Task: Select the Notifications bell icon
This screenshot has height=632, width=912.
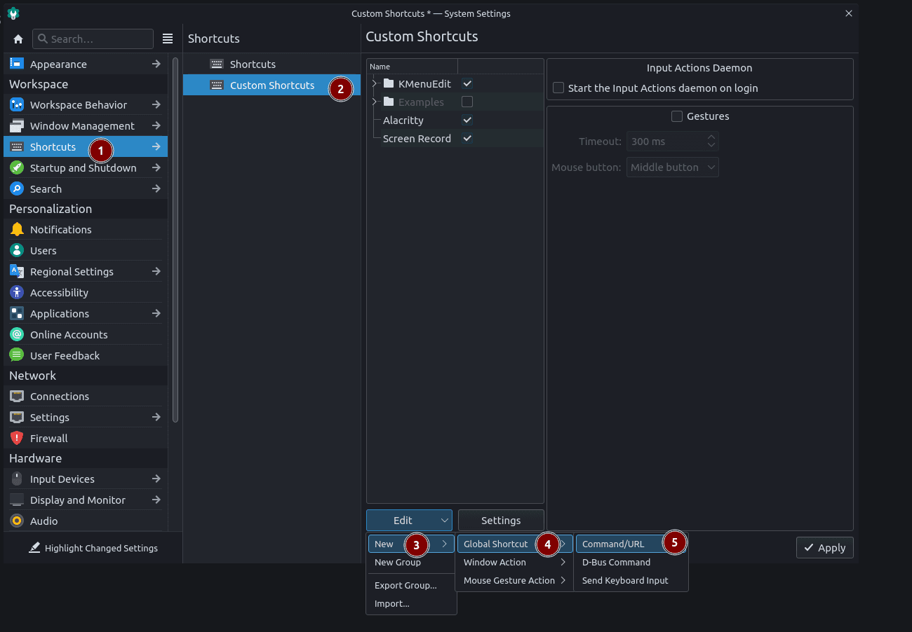Action: (17, 229)
